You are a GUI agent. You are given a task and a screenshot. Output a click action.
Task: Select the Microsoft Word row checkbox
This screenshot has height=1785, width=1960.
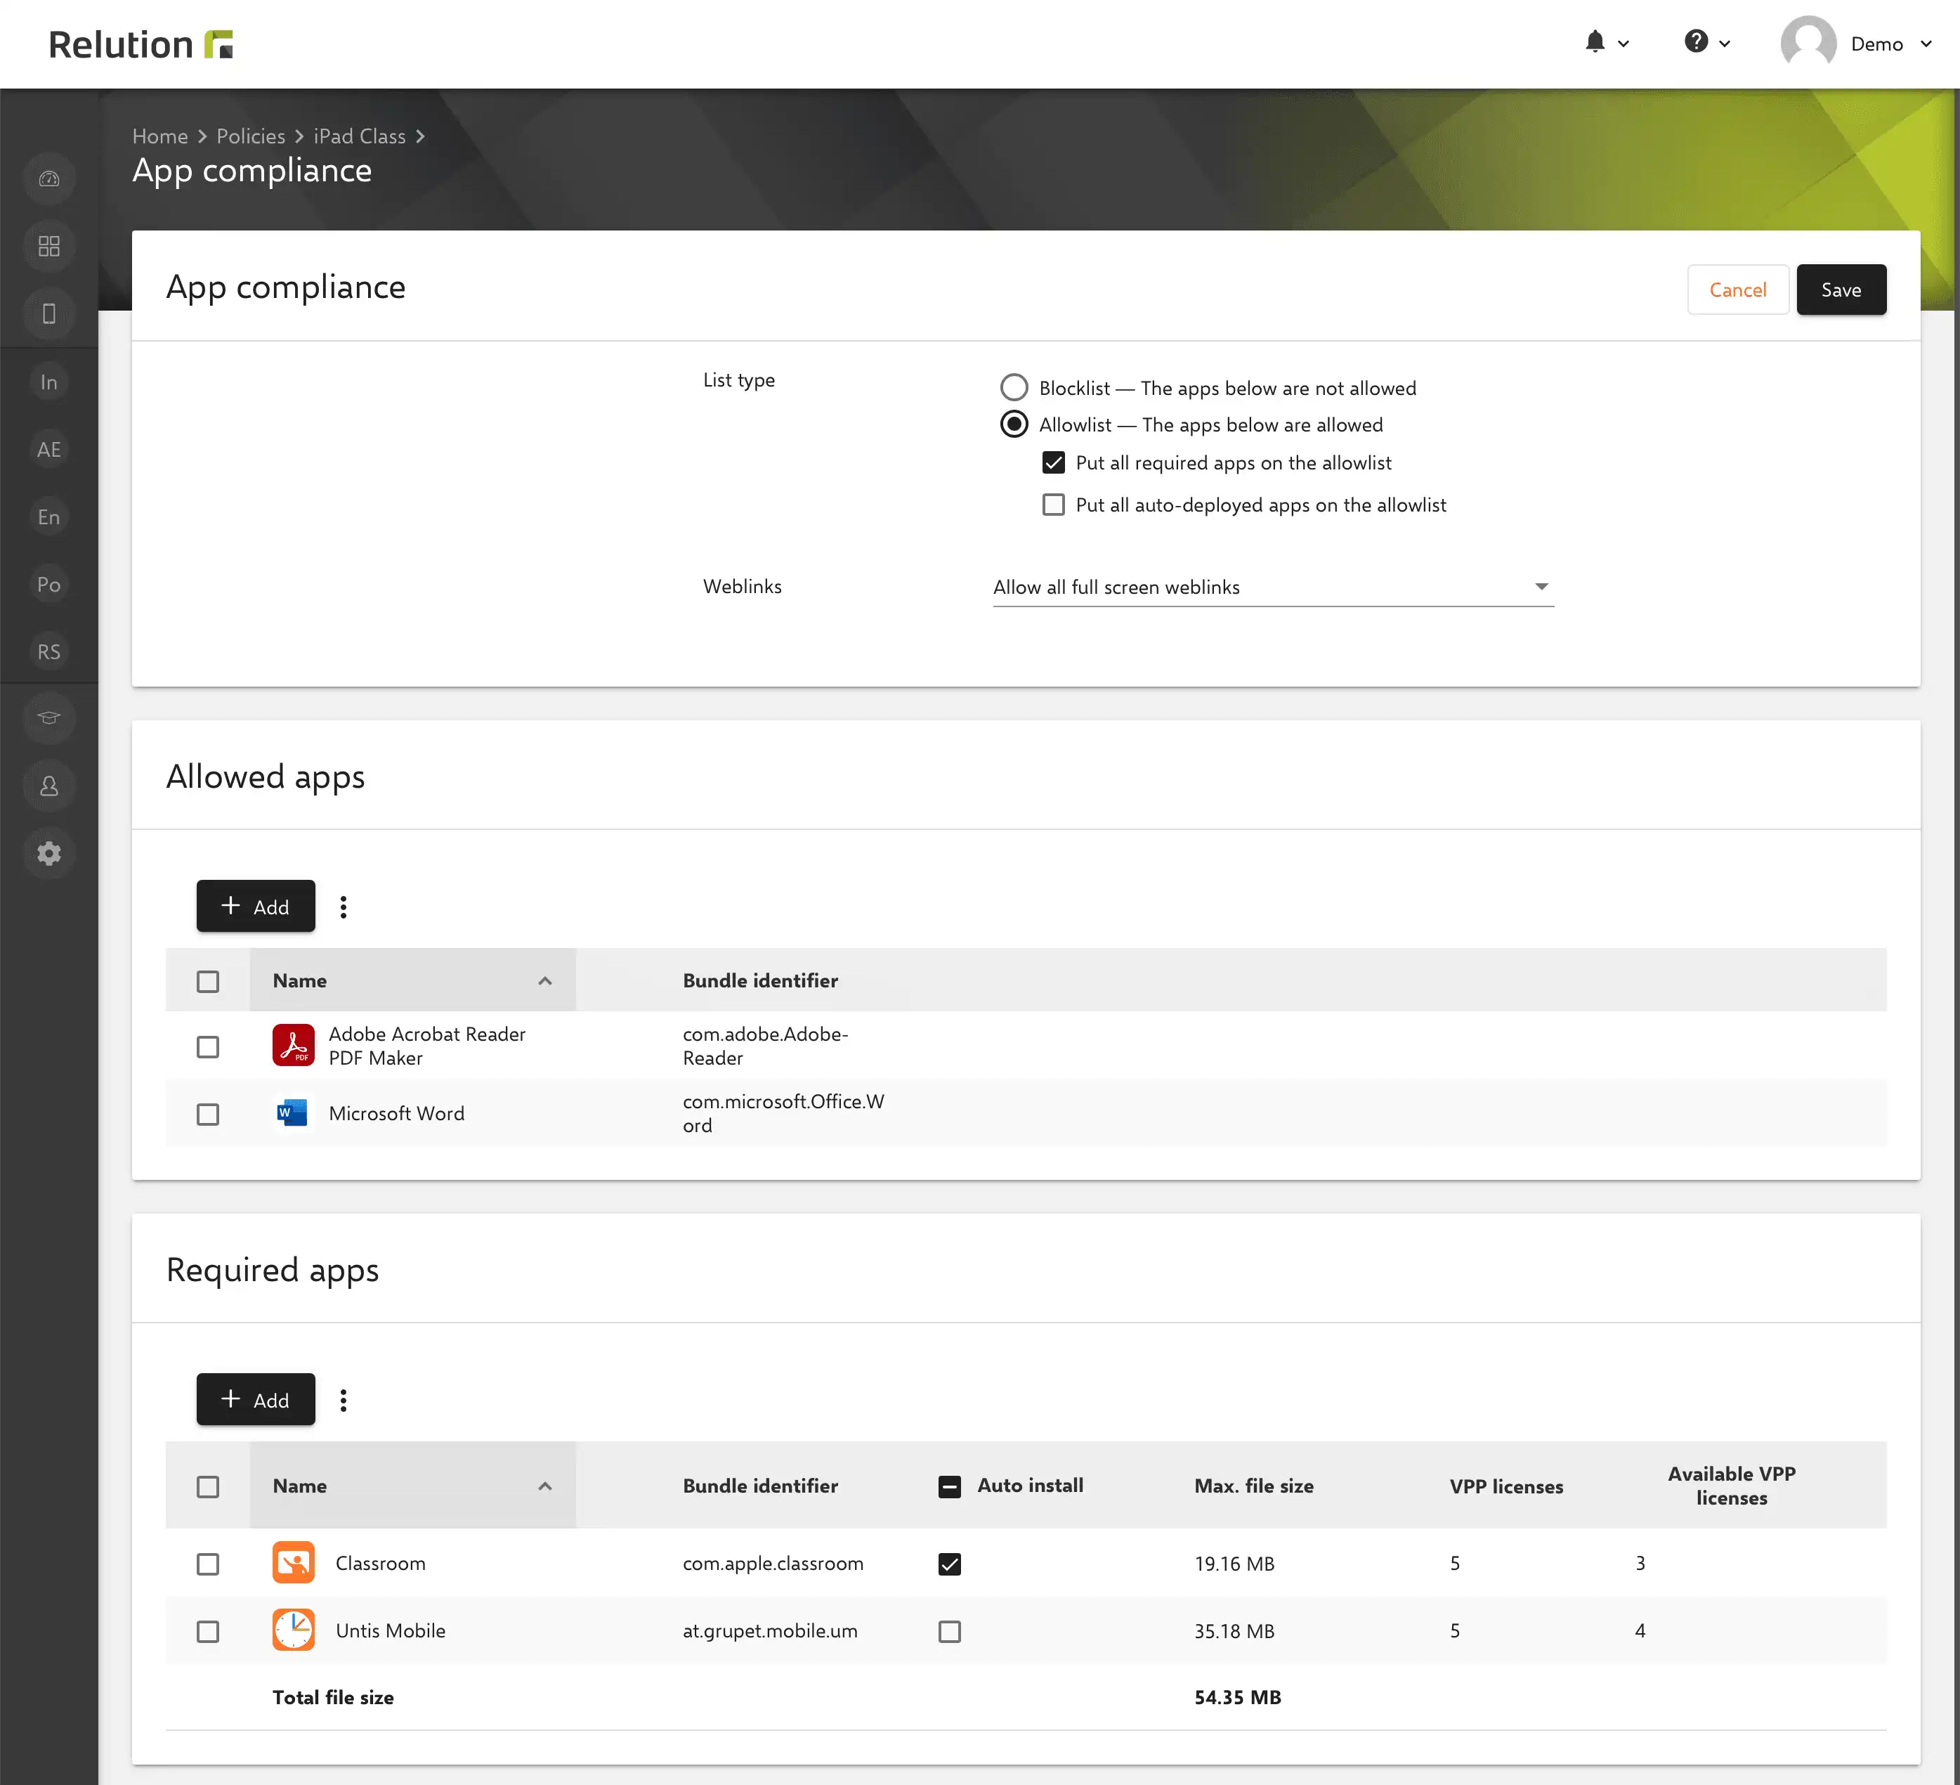(207, 1114)
